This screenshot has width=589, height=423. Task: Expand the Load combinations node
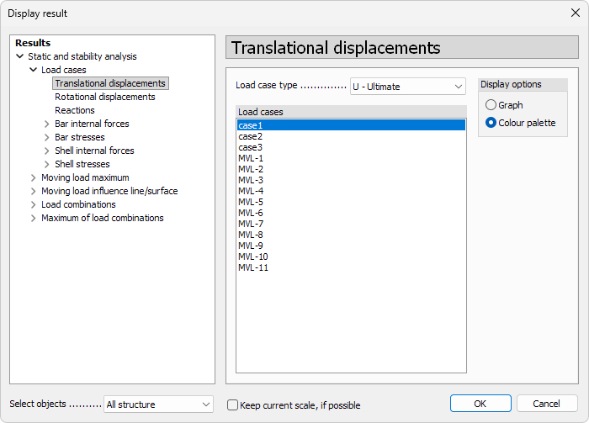point(34,205)
